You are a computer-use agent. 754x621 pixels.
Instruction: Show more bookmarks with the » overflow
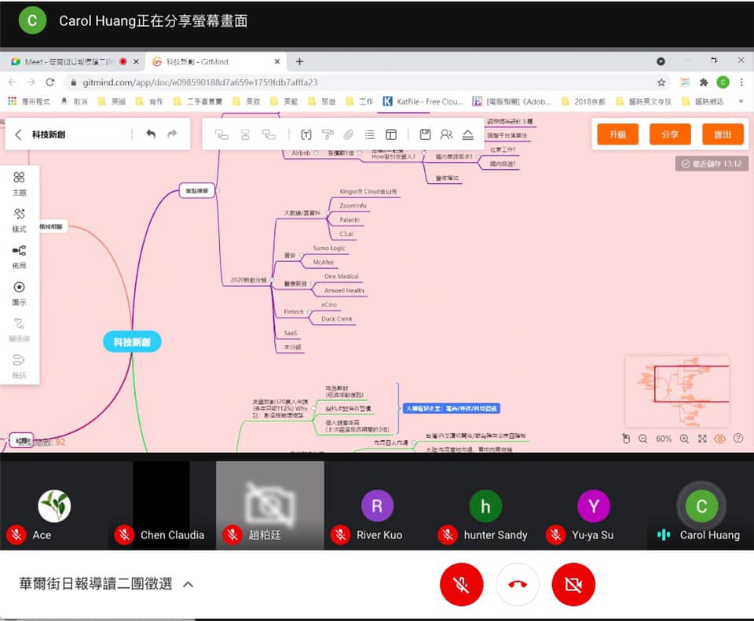(741, 101)
